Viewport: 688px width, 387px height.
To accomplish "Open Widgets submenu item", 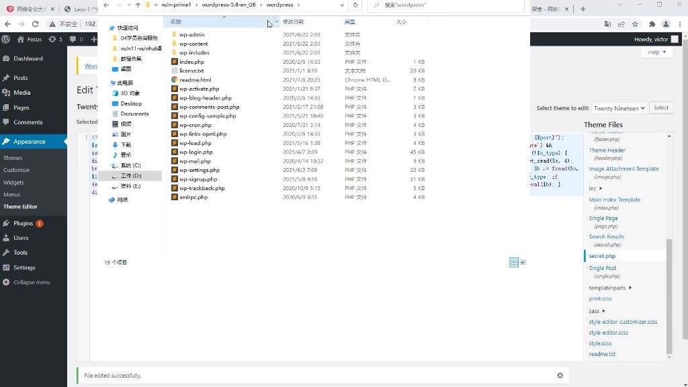I will coord(13,183).
